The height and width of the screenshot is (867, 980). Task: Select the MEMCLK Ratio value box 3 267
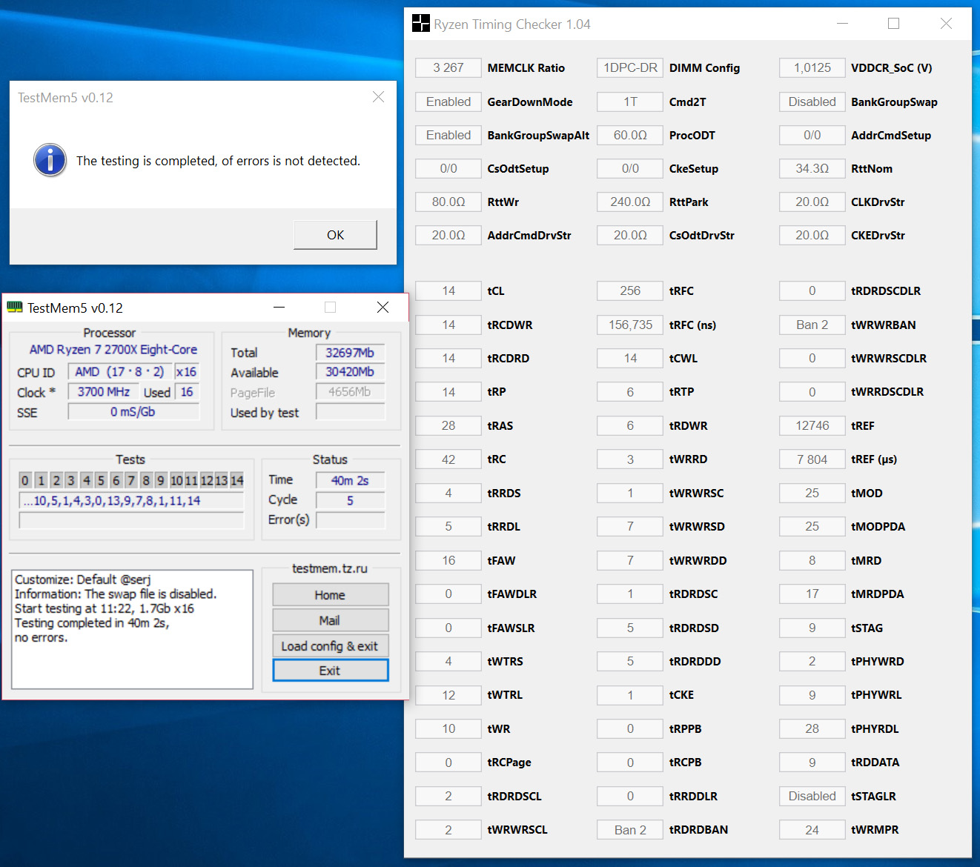pyautogui.click(x=448, y=68)
